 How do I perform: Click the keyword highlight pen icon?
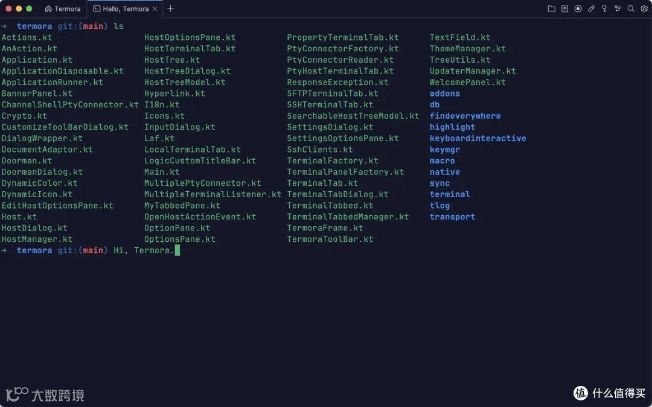tap(591, 8)
